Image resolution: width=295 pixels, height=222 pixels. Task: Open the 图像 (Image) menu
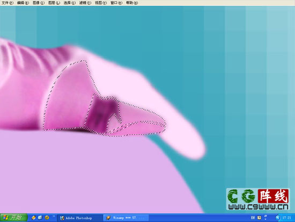tap(39, 3)
